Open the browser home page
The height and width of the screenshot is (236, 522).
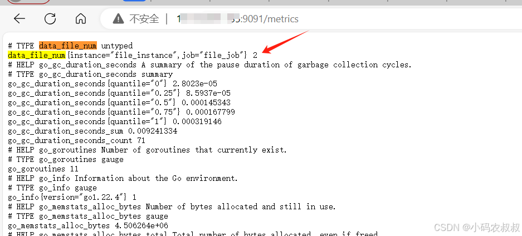click(81, 19)
